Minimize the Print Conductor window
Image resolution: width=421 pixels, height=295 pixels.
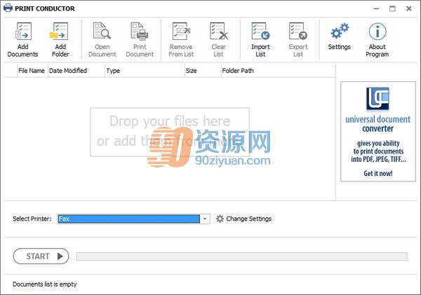click(376, 8)
